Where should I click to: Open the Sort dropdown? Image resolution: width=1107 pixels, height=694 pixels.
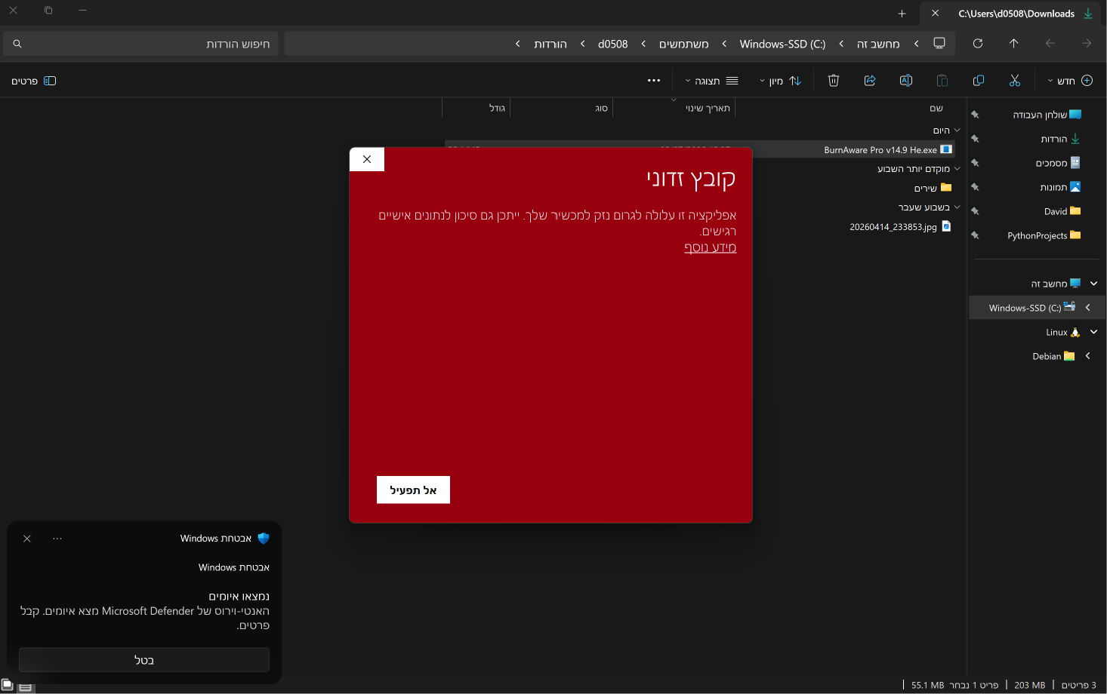(781, 81)
